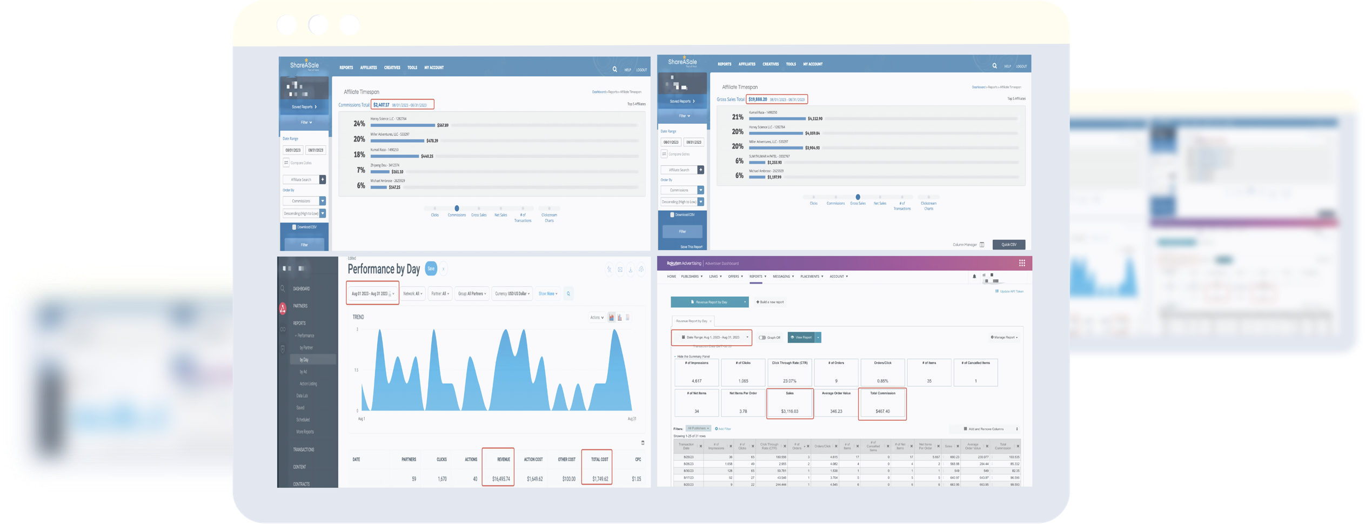Image resolution: width=1365 pixels, height=524 pixels.
Task: Click cloud upload icon on Performance by Day
Action: pyautogui.click(x=641, y=269)
